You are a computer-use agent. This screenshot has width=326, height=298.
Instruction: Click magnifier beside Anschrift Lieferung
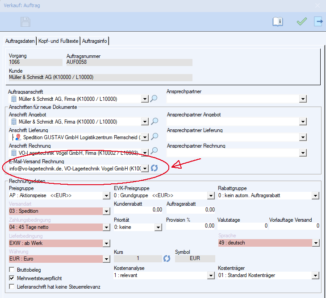154,137
